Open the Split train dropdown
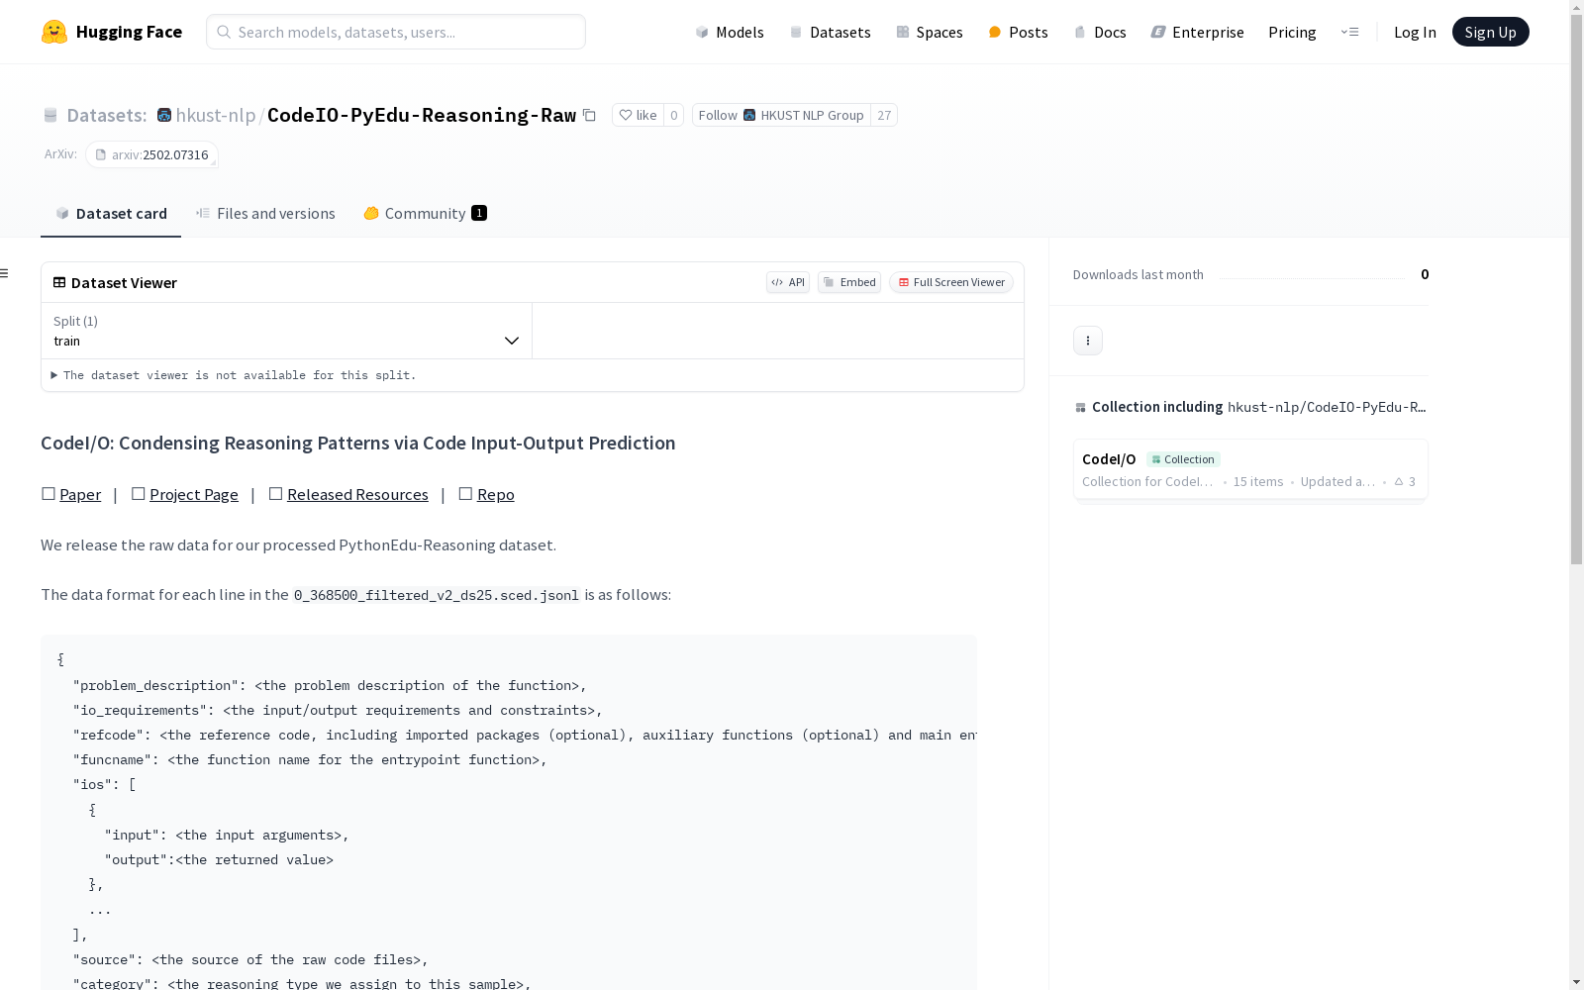 pos(286,331)
